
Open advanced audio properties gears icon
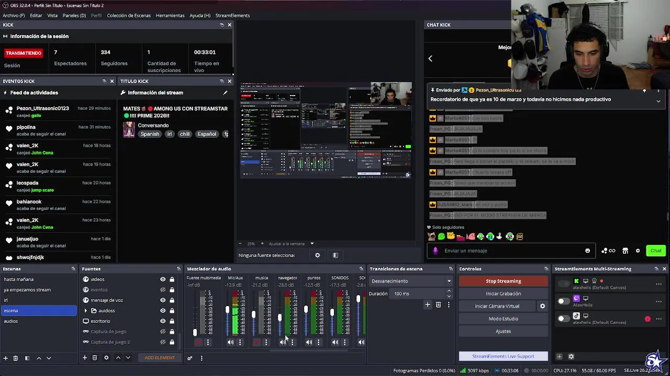coord(189,358)
